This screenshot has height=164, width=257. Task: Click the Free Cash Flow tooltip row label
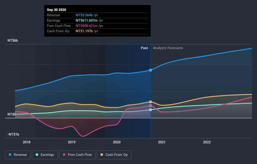59,26
